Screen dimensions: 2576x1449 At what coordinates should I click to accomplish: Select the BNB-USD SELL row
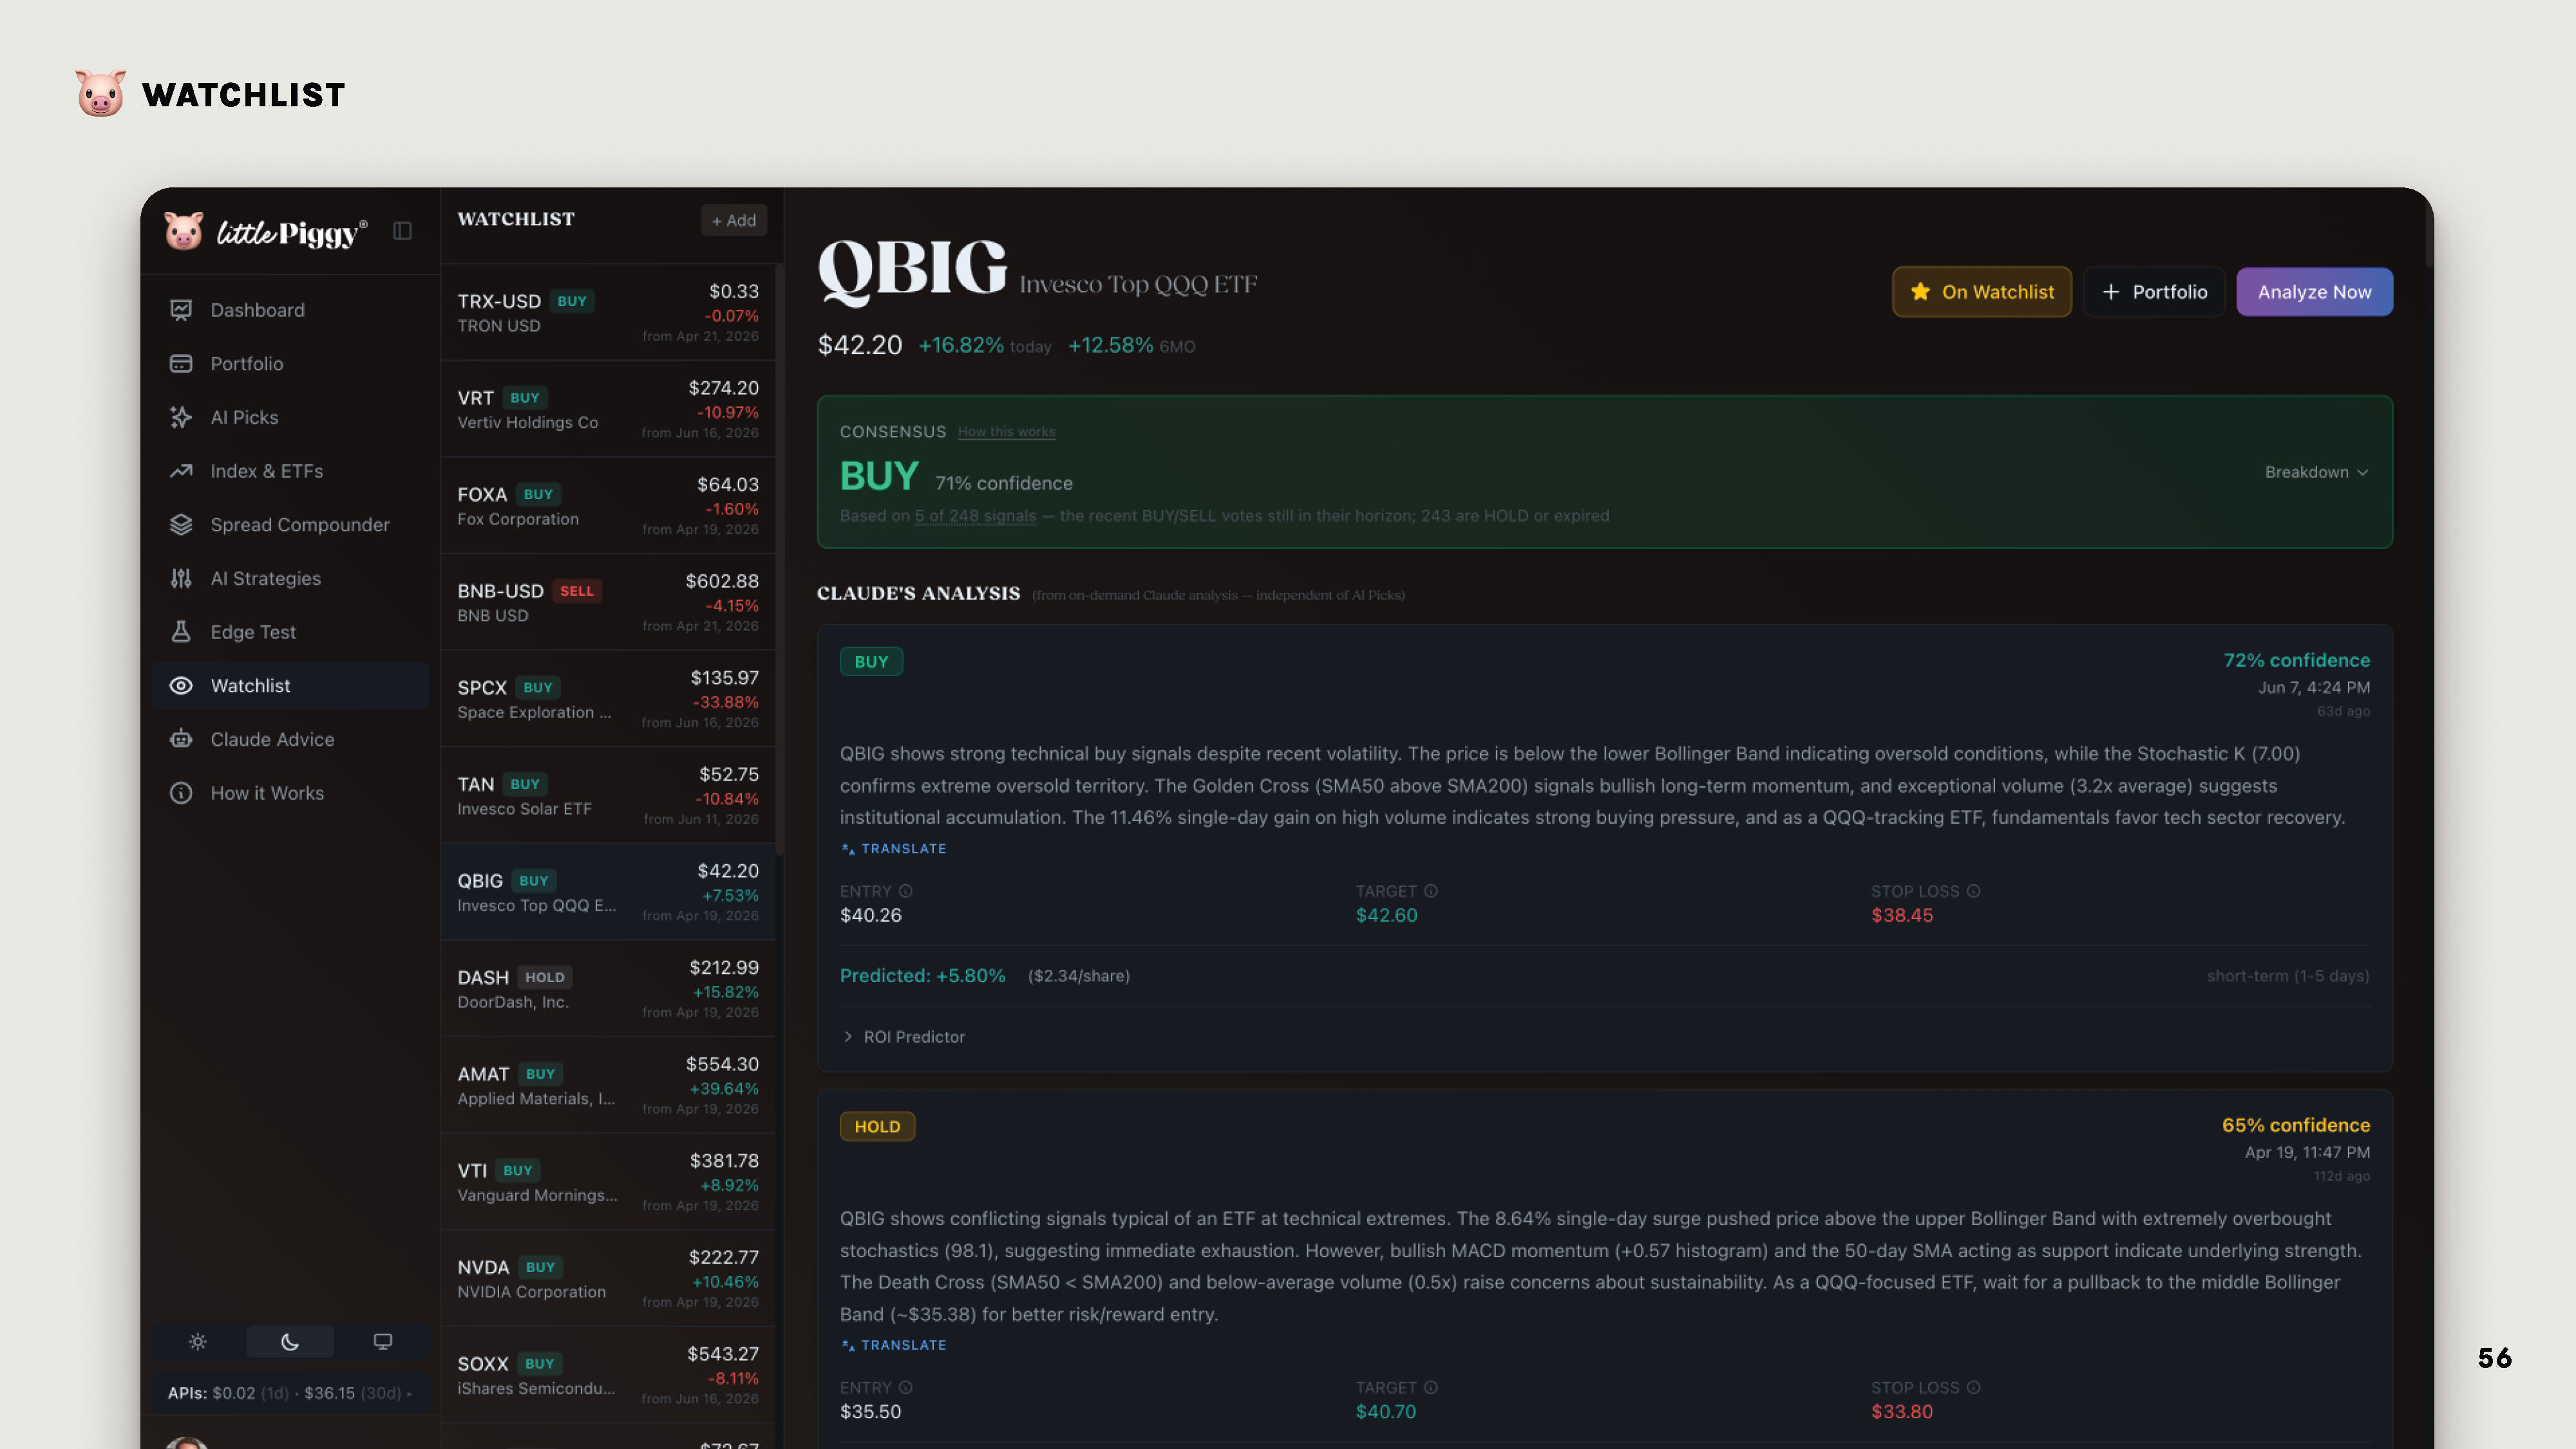[608, 603]
